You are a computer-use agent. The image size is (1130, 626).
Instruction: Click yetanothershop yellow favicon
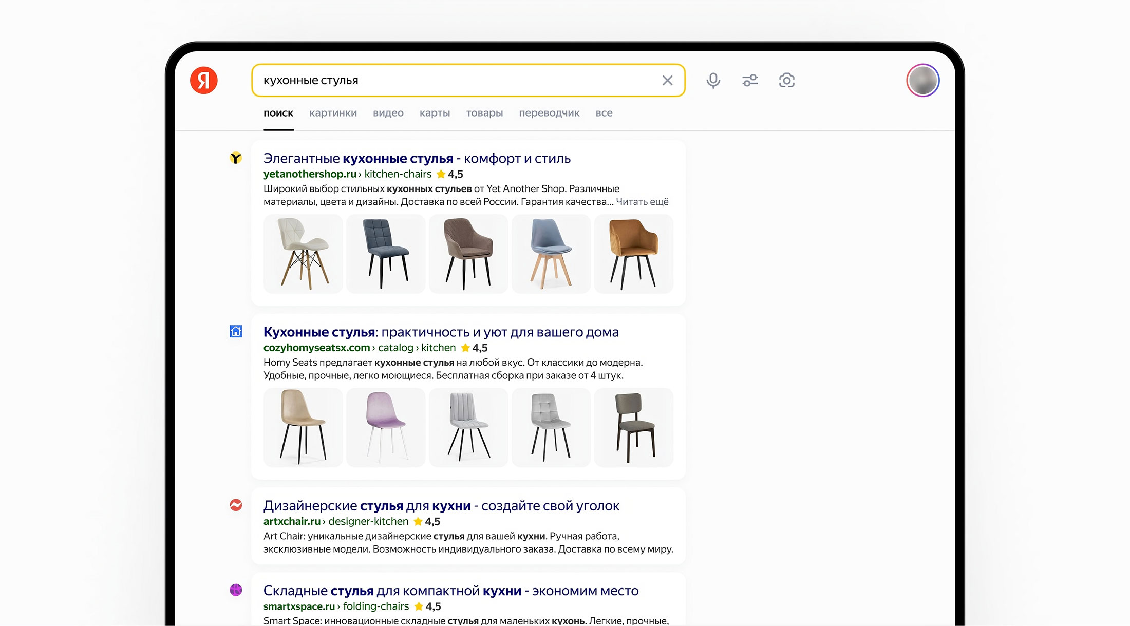(236, 158)
